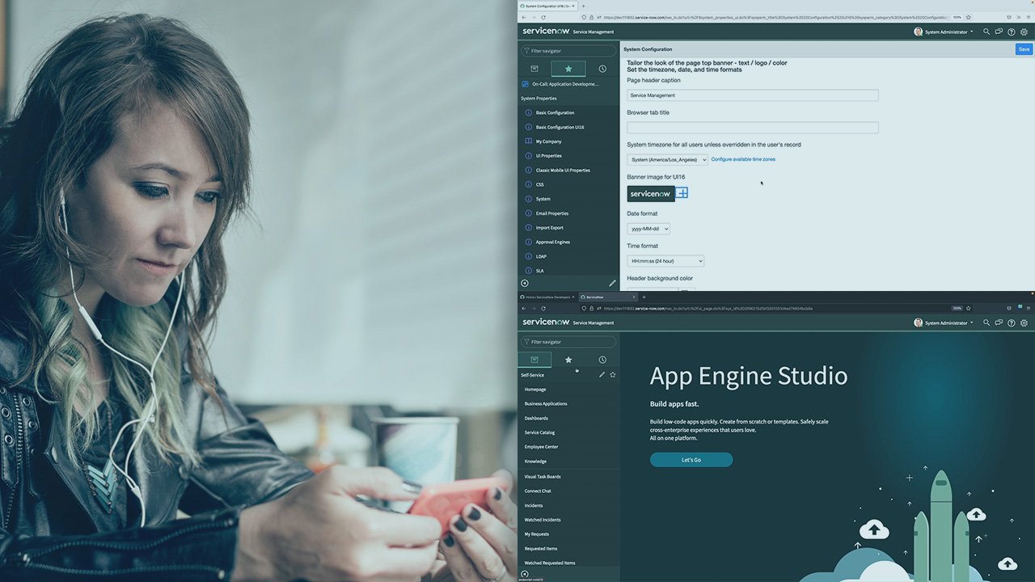The height and width of the screenshot is (582, 1035).
Task: Open the Connect Chat conversations icon in the header
Action: point(998,32)
